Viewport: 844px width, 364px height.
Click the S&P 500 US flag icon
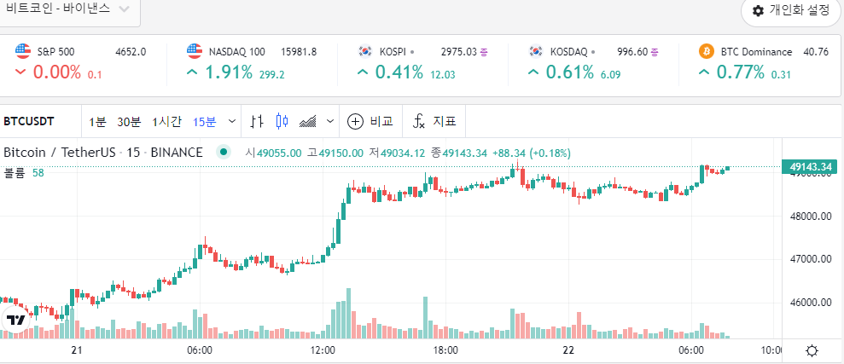tap(23, 51)
